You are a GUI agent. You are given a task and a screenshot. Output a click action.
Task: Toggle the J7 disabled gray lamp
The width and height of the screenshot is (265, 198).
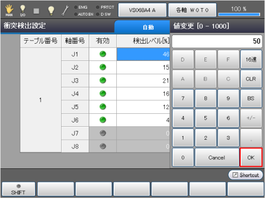[103, 133]
